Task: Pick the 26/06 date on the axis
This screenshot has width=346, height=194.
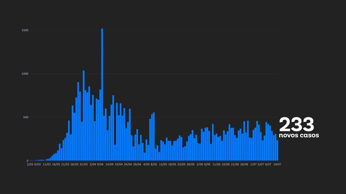Action: point(244,165)
